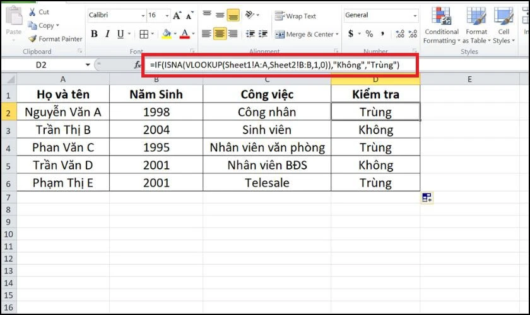Click the Copy icon
The image size is (530, 315).
click(x=32, y=25)
